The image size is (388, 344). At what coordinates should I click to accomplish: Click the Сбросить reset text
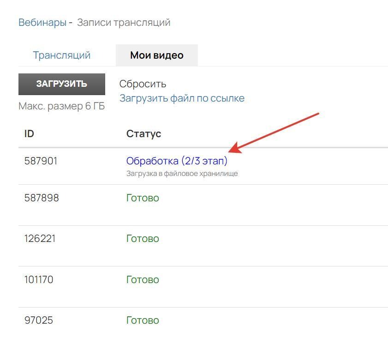click(143, 84)
